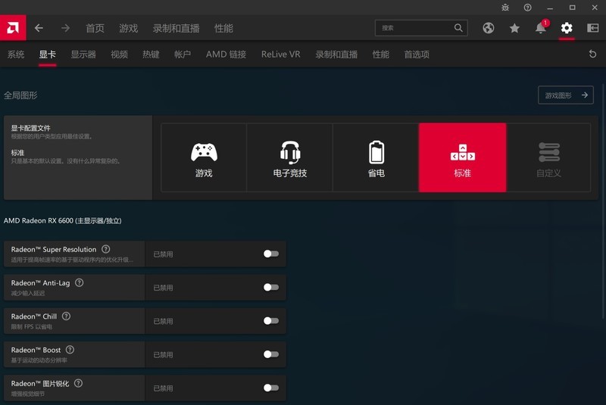Click the search magnifier icon
Viewport: 606px width, 405px height.
[458, 28]
